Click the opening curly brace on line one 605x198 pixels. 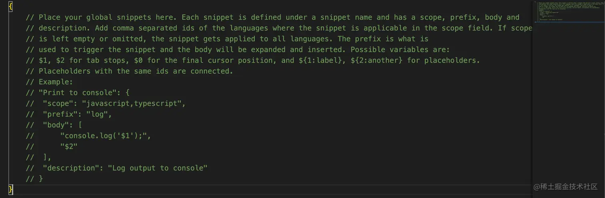tap(10, 7)
